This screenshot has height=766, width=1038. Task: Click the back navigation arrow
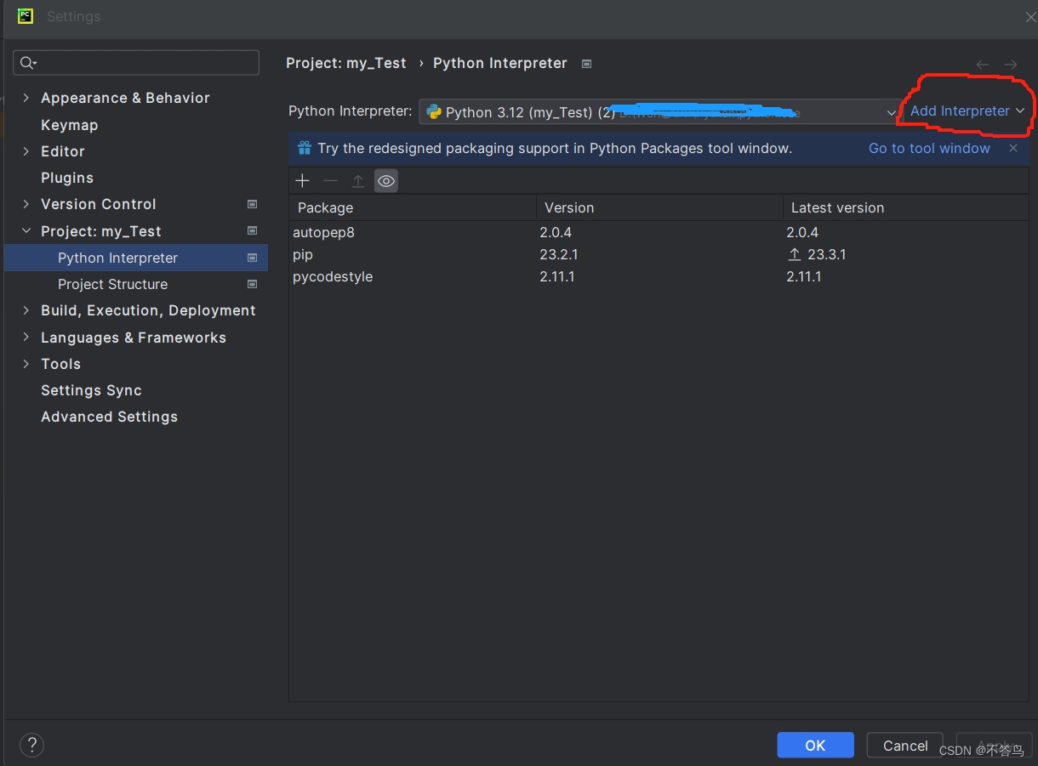point(983,65)
